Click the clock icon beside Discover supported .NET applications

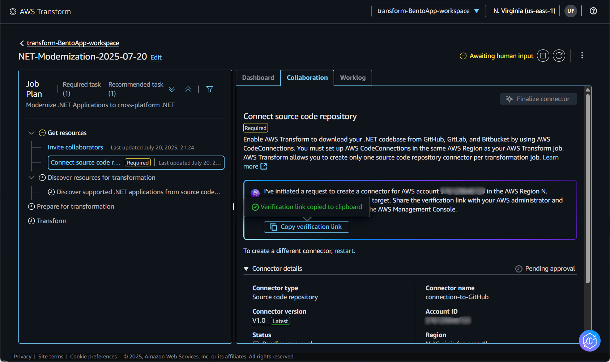[51, 192]
